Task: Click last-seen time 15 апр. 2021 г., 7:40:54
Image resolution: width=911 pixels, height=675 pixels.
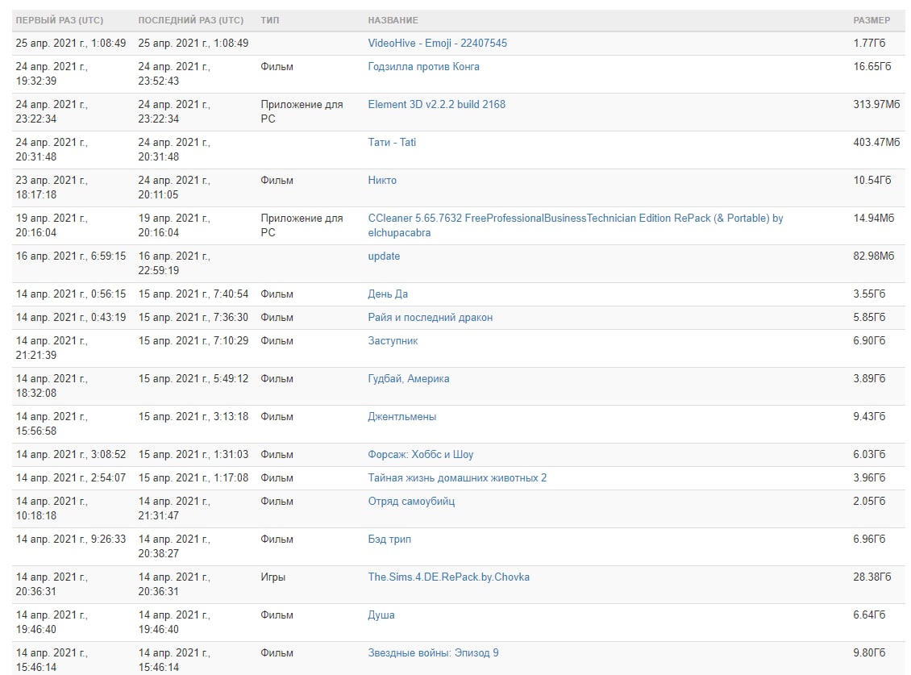Action: pos(193,294)
